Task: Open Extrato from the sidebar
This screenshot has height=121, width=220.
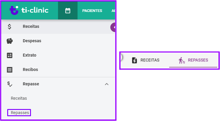Action: pos(29,55)
